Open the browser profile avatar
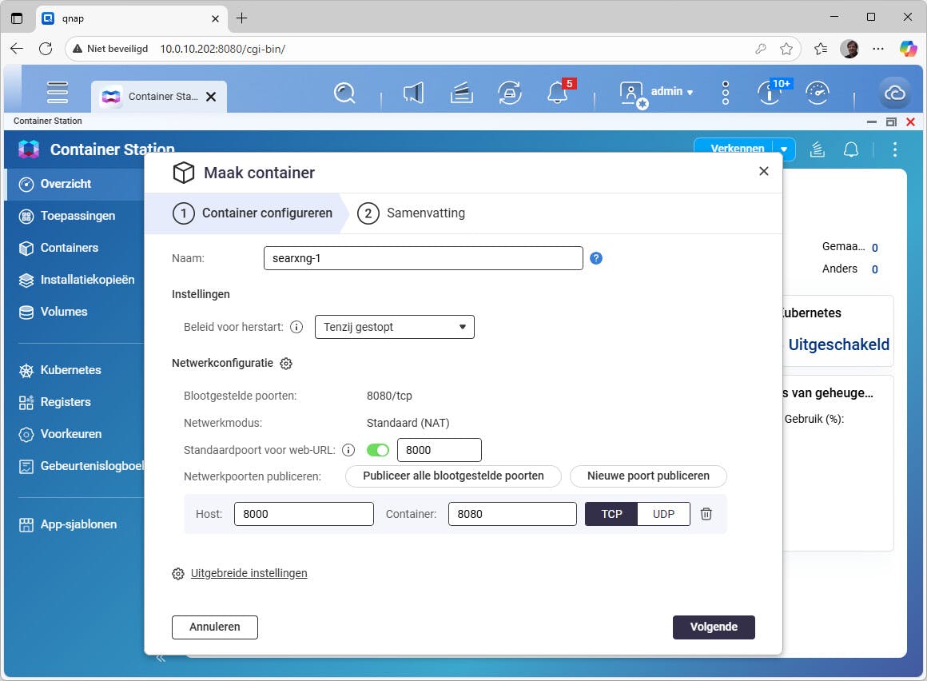 (x=849, y=49)
